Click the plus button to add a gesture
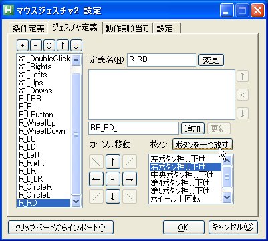 pos(23,46)
